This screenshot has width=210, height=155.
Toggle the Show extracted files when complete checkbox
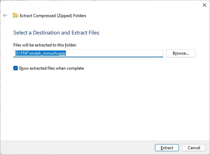[15, 68]
